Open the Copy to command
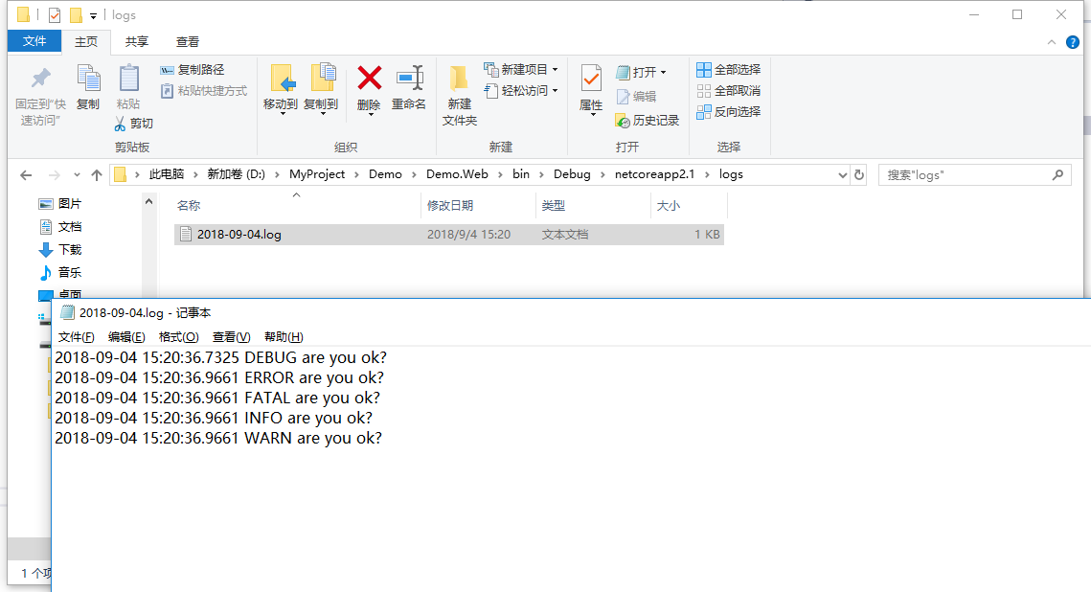1091x592 pixels. click(321, 88)
